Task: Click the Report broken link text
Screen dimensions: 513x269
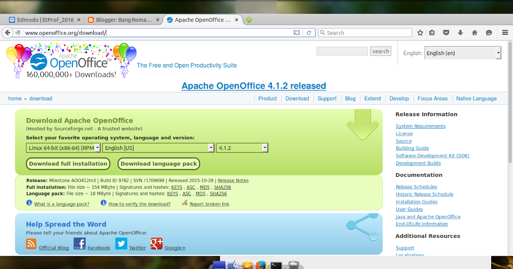Action: point(209,204)
